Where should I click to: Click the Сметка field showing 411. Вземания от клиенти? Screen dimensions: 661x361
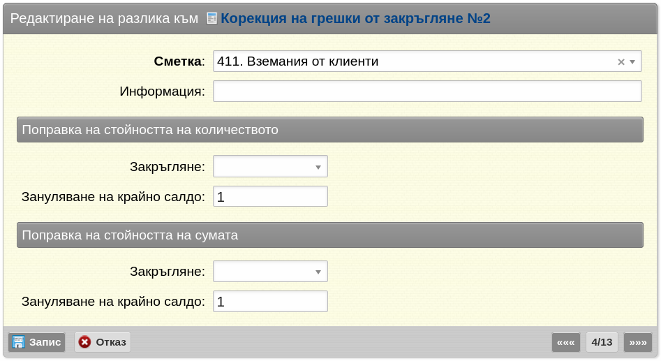coord(427,61)
